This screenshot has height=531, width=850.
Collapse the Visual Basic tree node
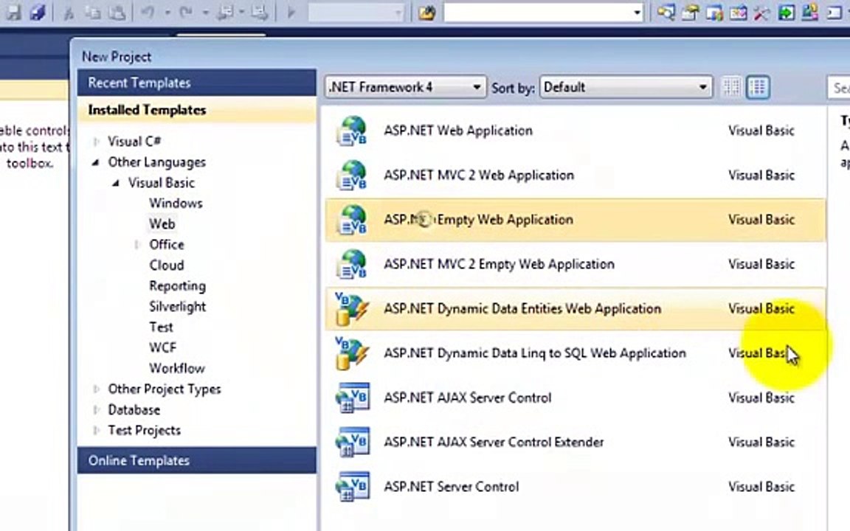[x=116, y=183]
